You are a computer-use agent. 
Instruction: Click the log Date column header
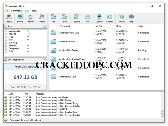(x=11, y=94)
